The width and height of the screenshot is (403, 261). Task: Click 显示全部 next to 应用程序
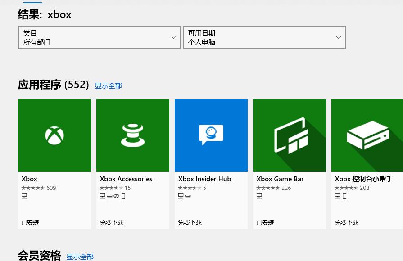coord(108,85)
